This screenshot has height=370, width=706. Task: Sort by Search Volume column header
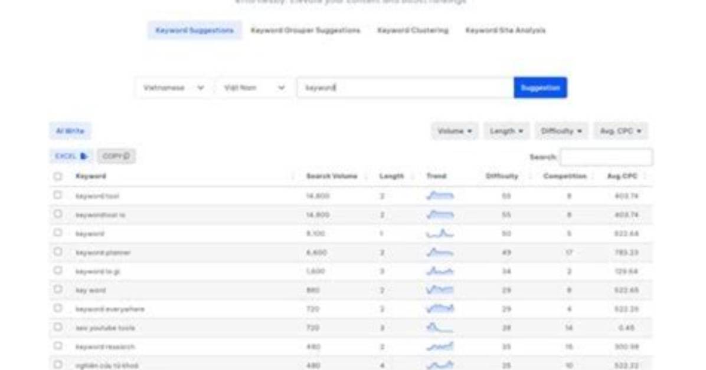(332, 176)
